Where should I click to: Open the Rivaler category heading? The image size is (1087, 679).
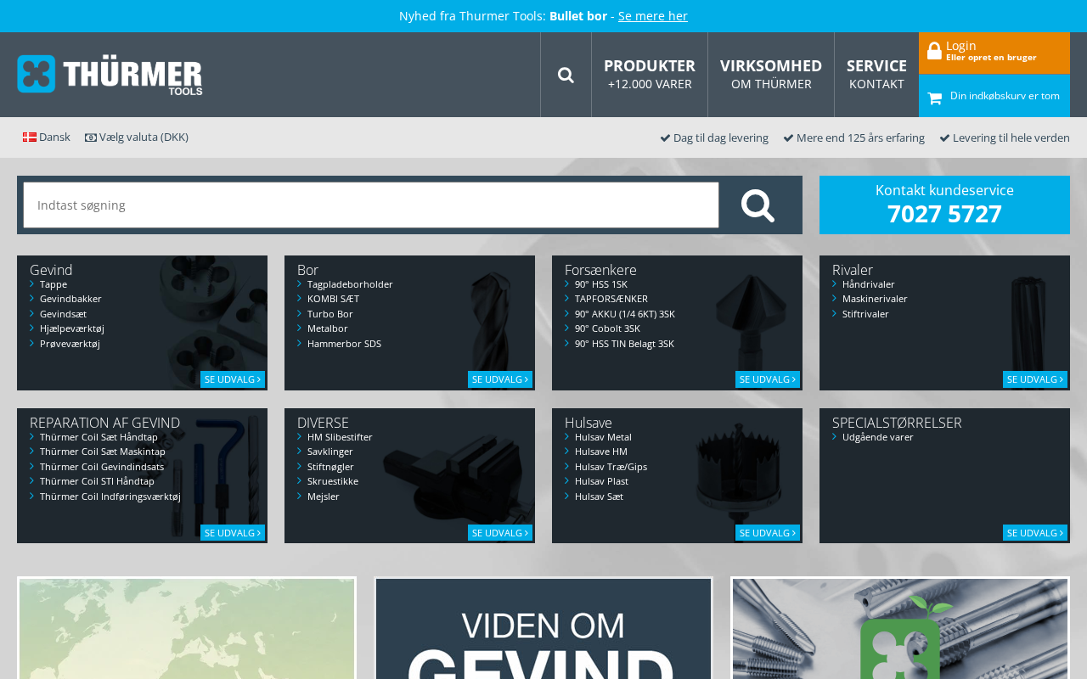(853, 270)
